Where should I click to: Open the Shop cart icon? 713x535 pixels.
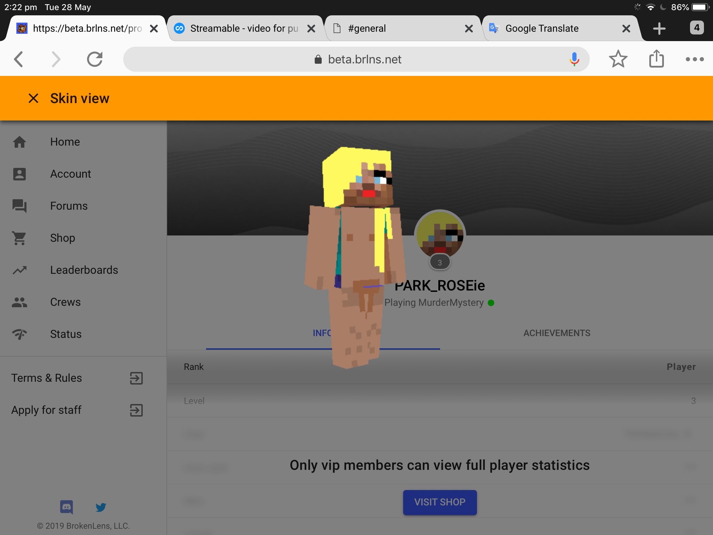tap(19, 238)
